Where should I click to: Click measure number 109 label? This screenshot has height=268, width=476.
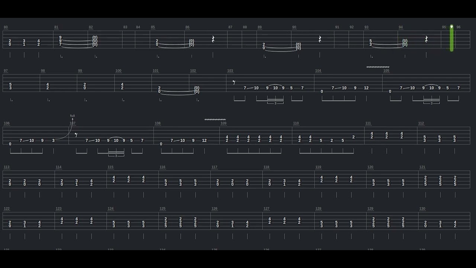tap(223, 123)
